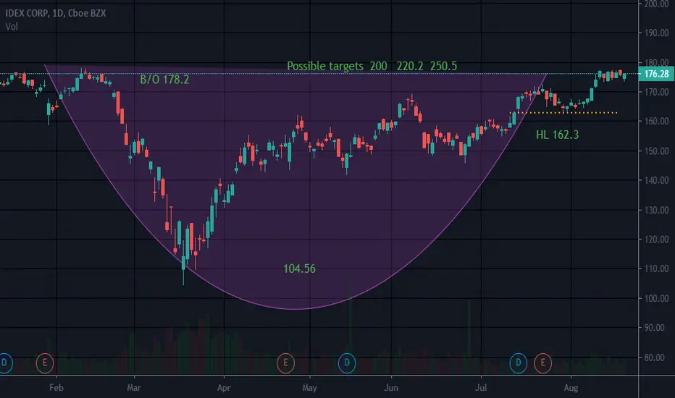Click the Vol indicator label
Image resolution: width=675 pixels, height=398 pixels.
12,27
